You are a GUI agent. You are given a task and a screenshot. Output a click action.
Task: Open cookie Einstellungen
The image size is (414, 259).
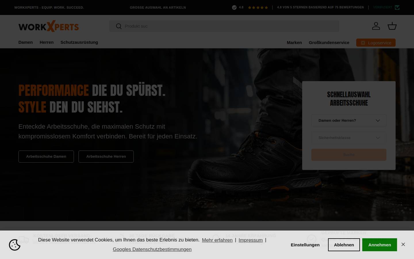pos(305,245)
